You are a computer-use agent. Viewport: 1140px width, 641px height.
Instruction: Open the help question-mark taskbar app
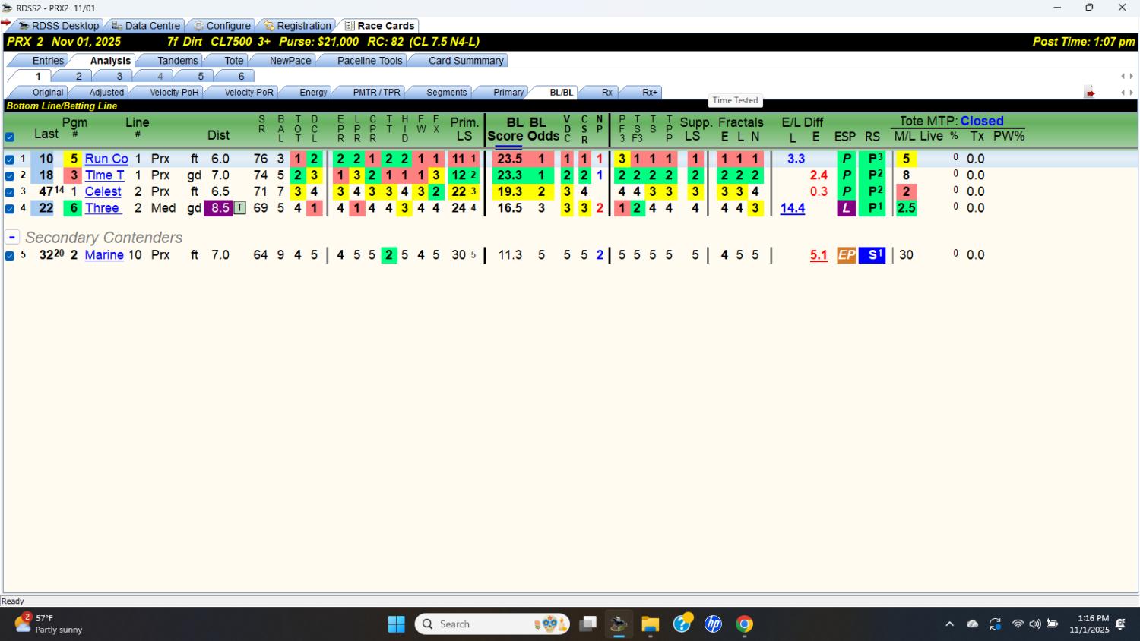(682, 623)
